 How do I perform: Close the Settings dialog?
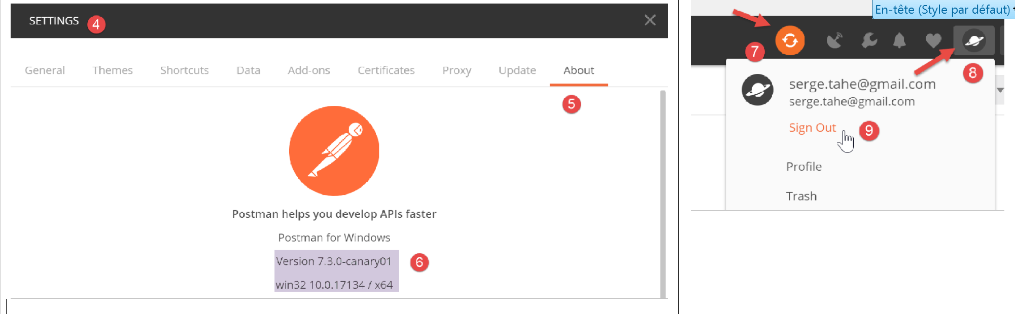coord(650,20)
